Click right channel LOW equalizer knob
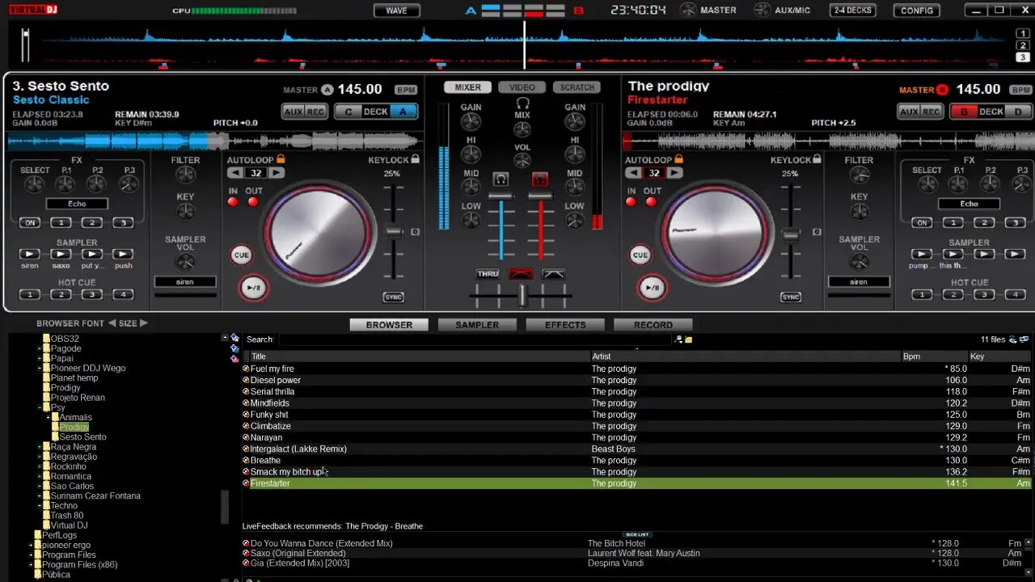 pyautogui.click(x=575, y=221)
